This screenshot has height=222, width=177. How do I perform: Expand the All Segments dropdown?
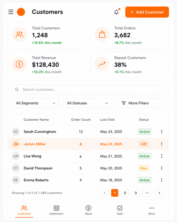[x=35, y=103]
